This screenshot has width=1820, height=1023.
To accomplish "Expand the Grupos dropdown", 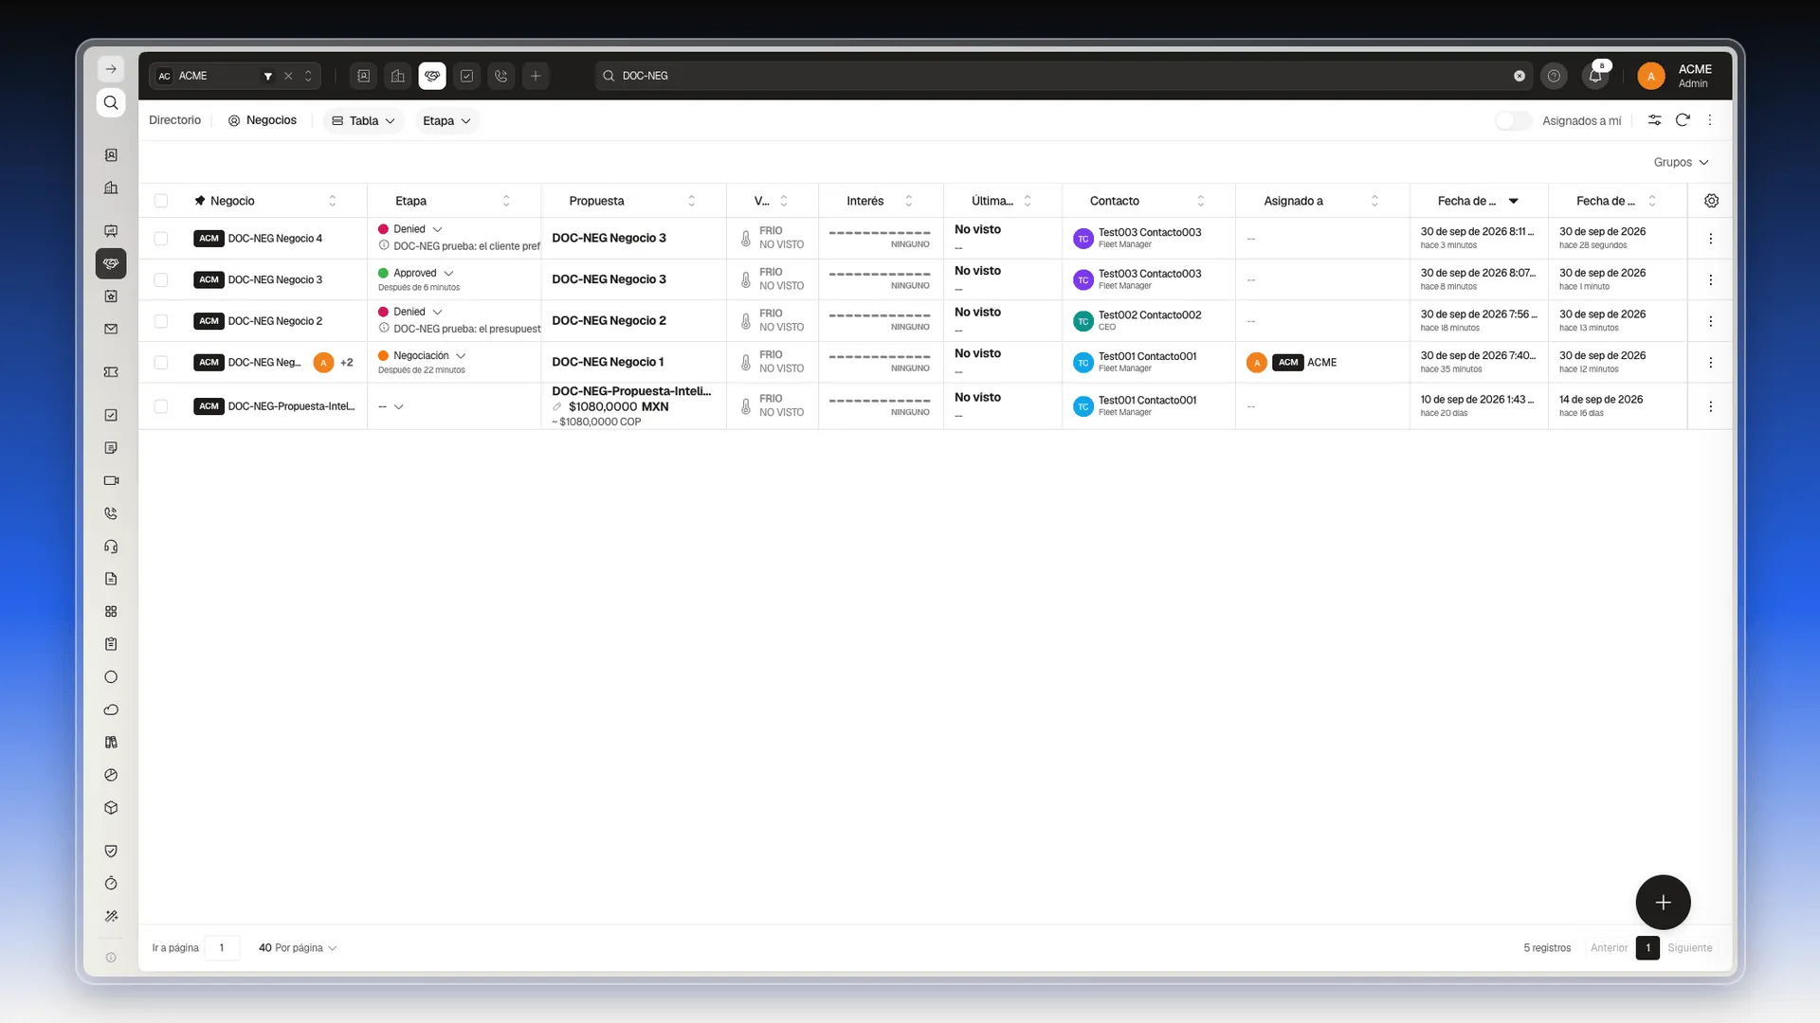I will (x=1681, y=162).
